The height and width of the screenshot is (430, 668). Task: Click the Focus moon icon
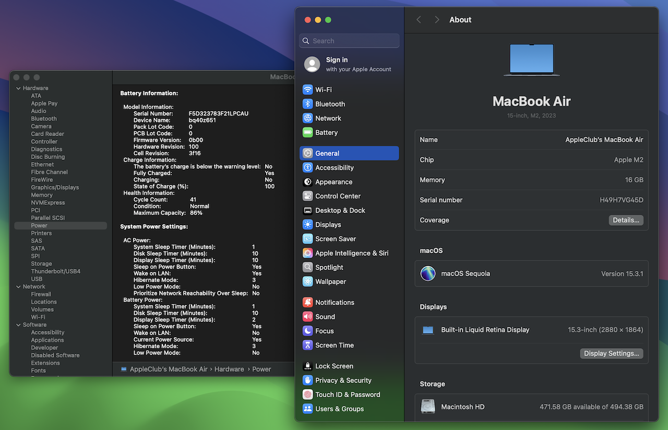point(308,331)
